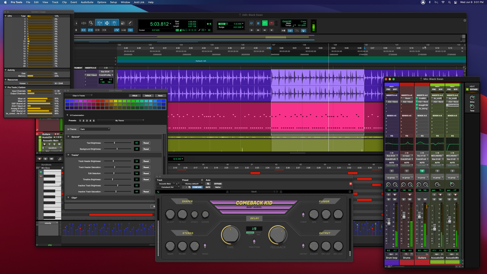Select the Pencil tool in the Edit toolbar
Screen dimensions: 487x274
[130, 23]
